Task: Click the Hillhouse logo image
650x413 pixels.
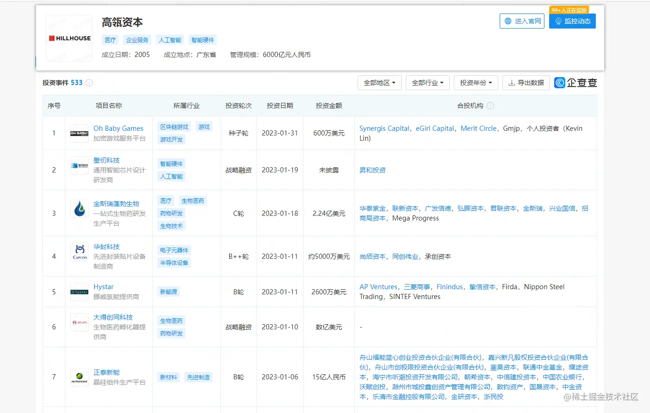Action: pyautogui.click(x=69, y=38)
